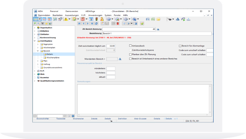Open the Hilfe menu
Viewport: 246px width, 139px height.
tap(125, 15)
